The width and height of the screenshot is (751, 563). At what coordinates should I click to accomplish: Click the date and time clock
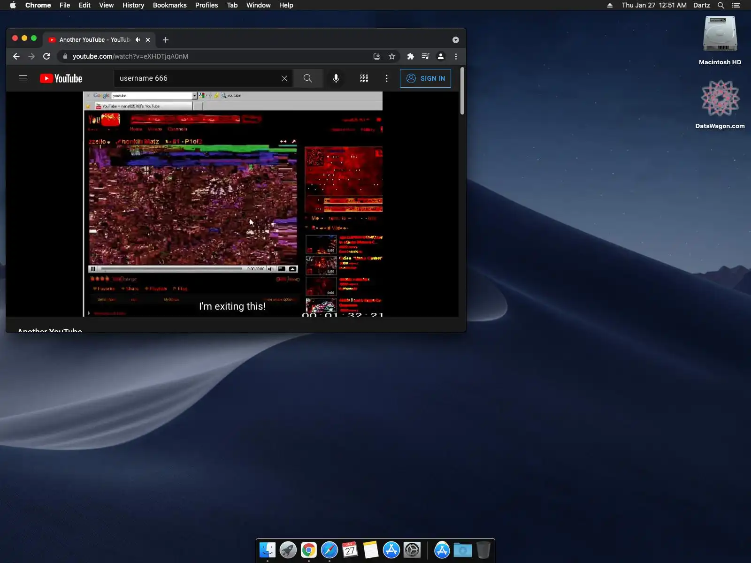(654, 5)
